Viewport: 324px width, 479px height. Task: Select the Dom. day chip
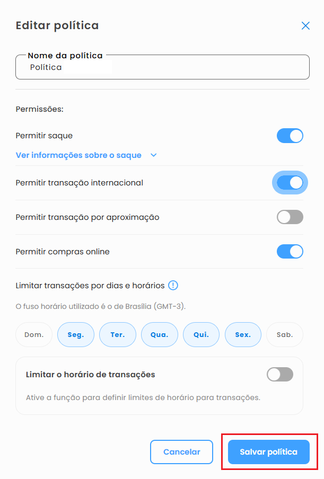tap(34, 335)
